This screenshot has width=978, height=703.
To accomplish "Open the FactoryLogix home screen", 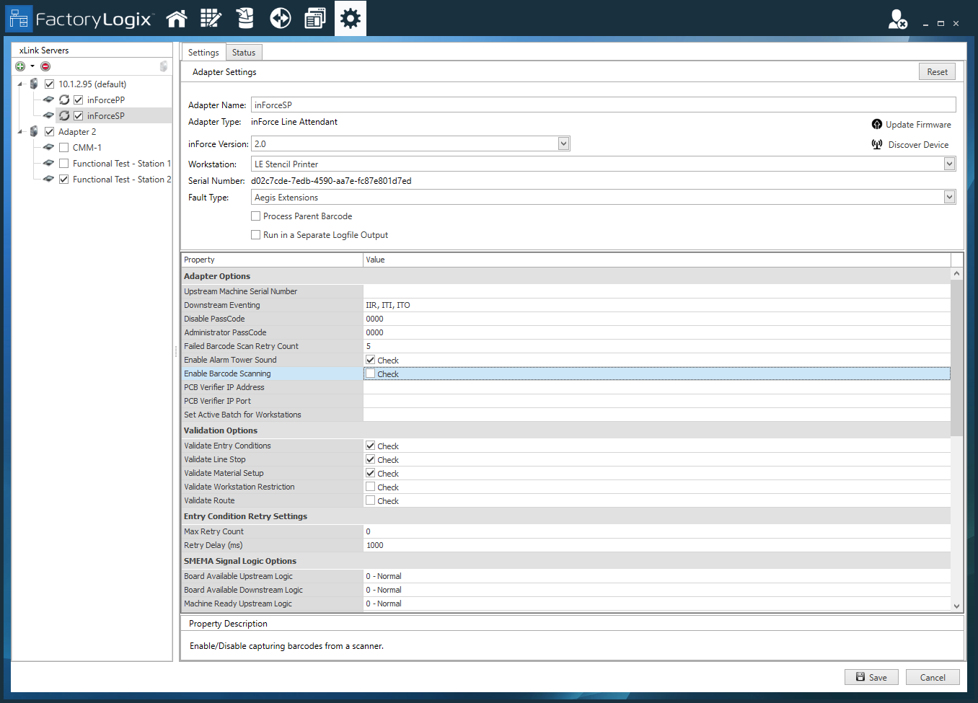I will click(177, 18).
